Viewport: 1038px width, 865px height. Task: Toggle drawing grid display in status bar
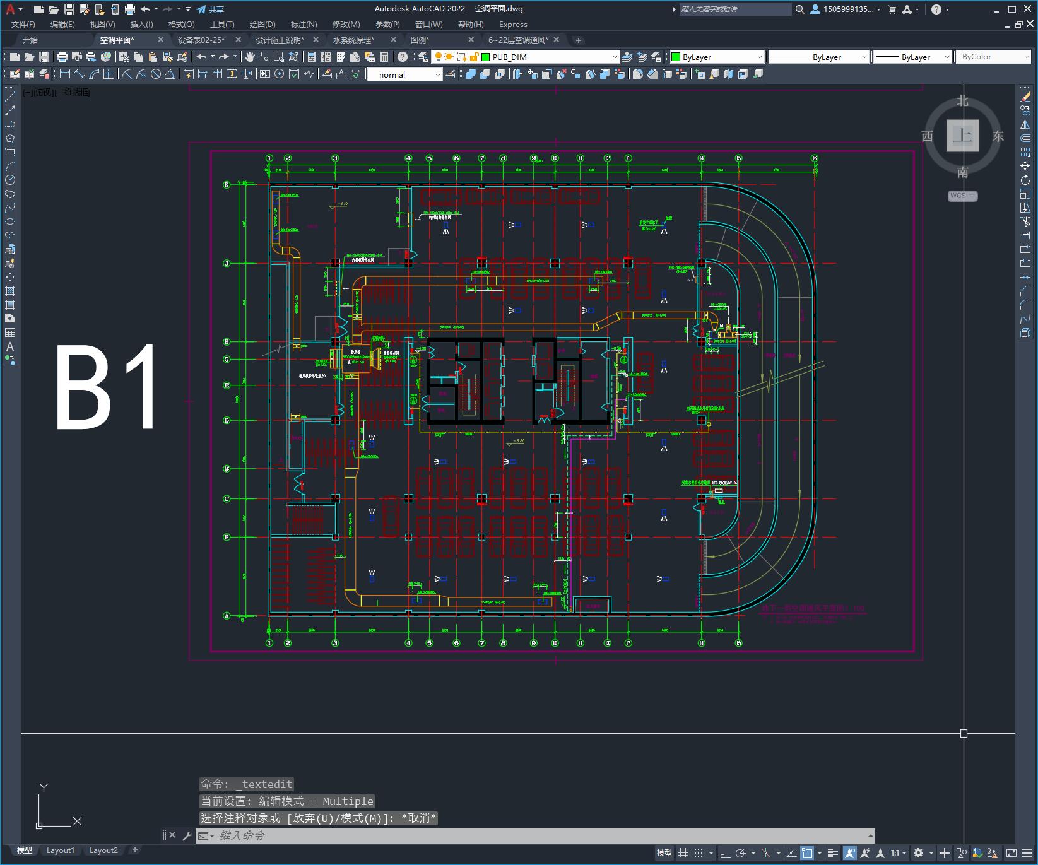click(683, 853)
